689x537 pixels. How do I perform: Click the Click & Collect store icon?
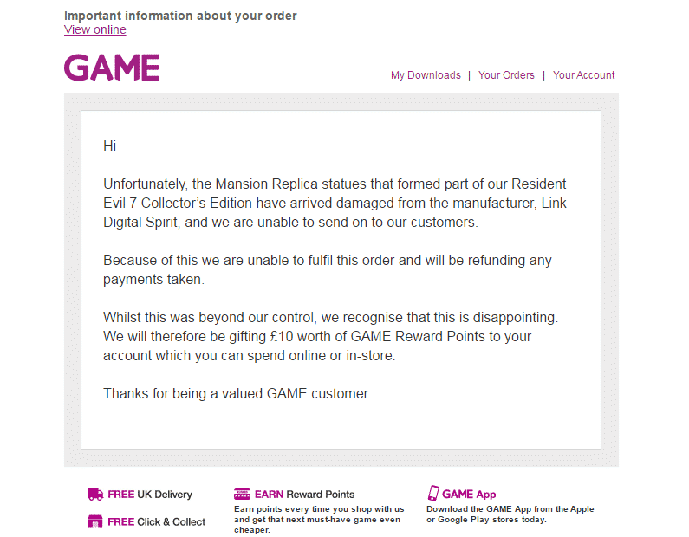pyautogui.click(x=95, y=521)
